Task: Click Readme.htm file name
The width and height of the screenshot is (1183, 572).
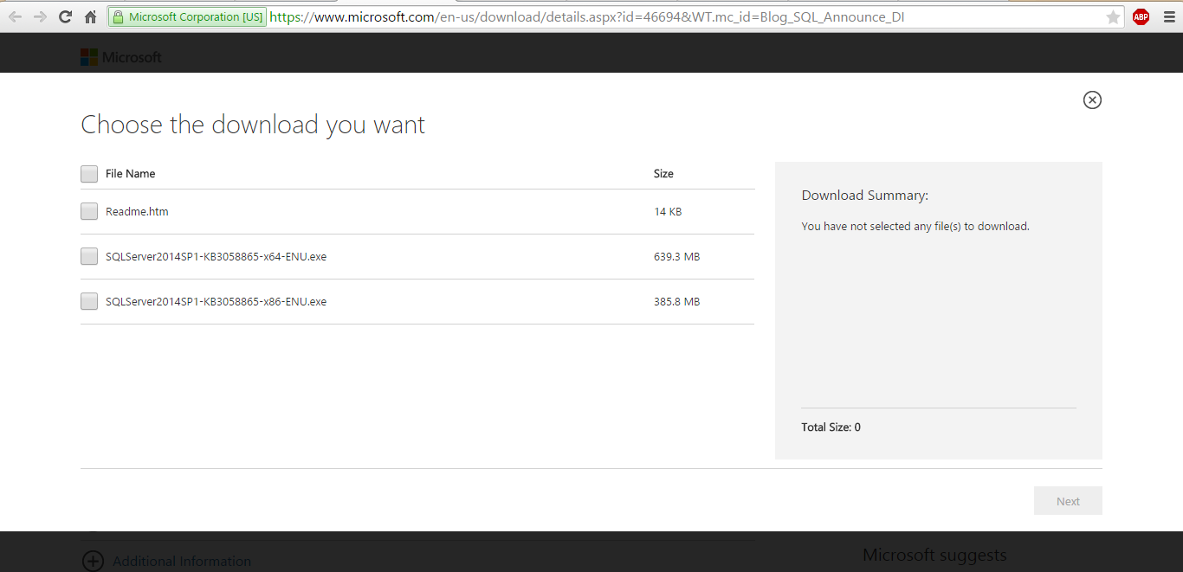Action: click(137, 211)
